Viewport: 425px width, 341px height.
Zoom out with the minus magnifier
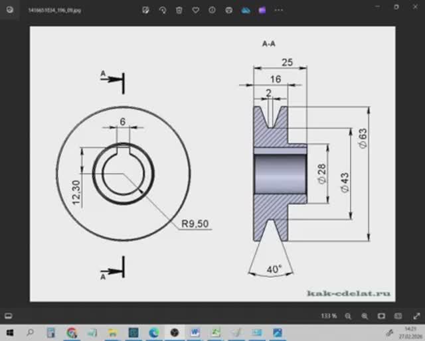point(348,316)
